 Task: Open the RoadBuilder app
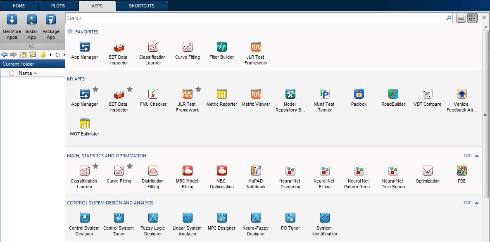click(x=392, y=94)
